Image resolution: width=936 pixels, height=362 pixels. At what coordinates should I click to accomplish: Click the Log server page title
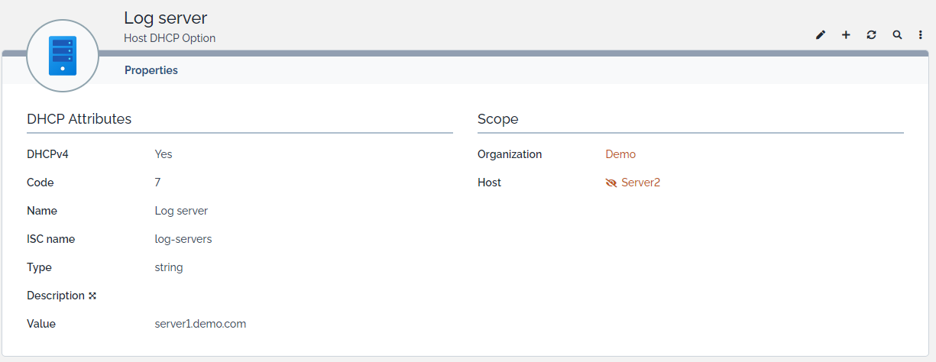[165, 18]
